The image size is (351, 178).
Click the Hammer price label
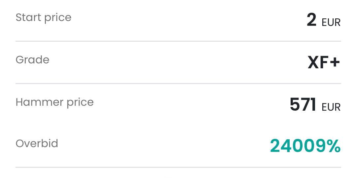tap(55, 102)
